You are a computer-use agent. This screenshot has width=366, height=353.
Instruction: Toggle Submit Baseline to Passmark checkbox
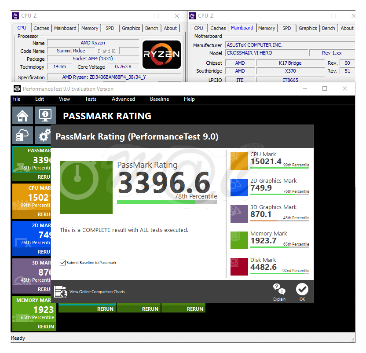62,263
